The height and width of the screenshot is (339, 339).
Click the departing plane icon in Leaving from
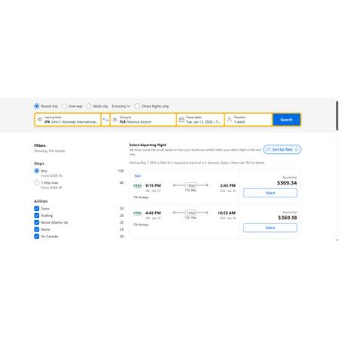pyautogui.click(x=40, y=120)
